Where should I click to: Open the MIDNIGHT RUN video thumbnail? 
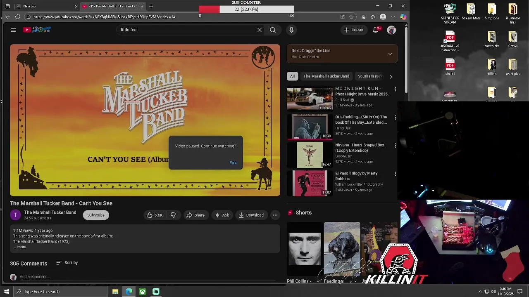(310, 98)
